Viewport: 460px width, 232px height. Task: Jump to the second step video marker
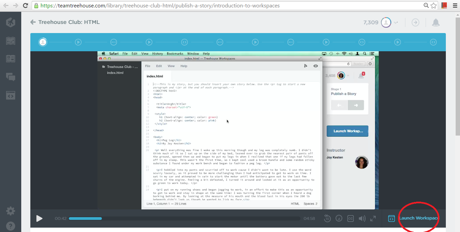coord(78,42)
